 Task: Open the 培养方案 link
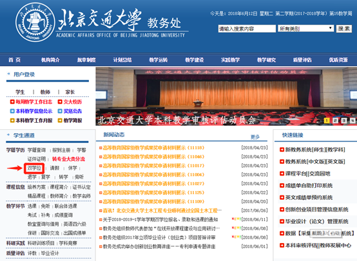coord(37,187)
